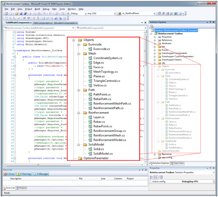Select app.config in Solution Explorer

click(167, 157)
